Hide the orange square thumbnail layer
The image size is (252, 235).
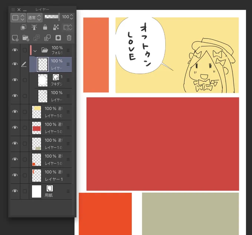[15, 159]
